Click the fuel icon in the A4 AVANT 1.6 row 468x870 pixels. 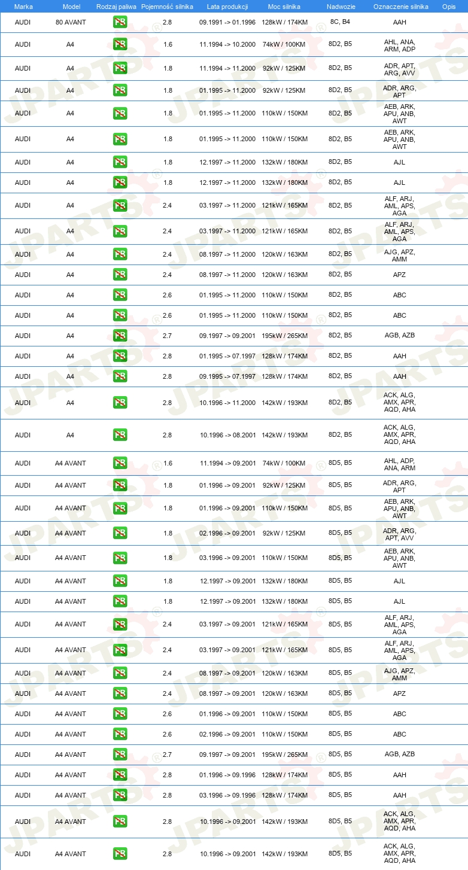tap(120, 463)
